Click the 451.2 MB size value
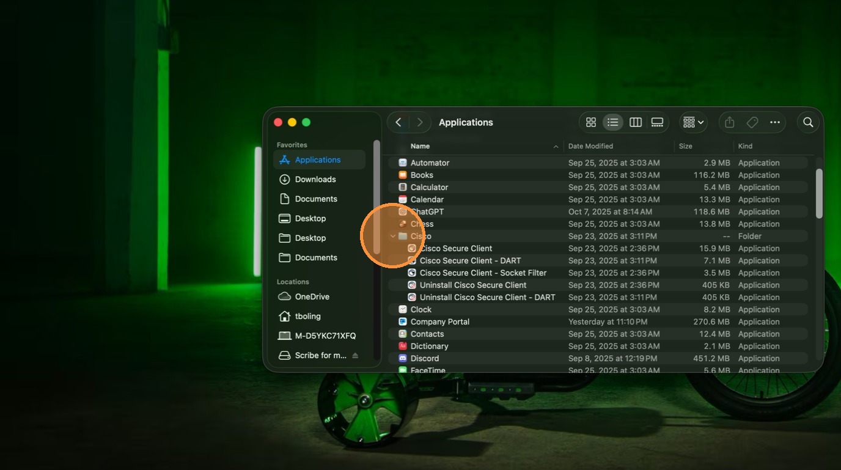This screenshot has height=470, width=841. click(711, 358)
